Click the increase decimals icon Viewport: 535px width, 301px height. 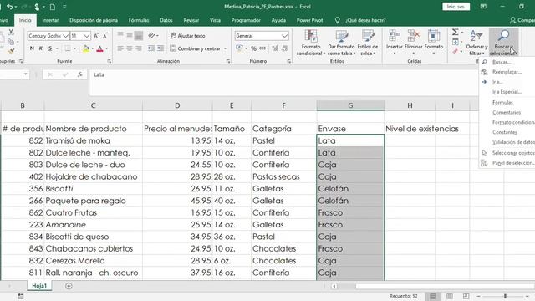275,48
